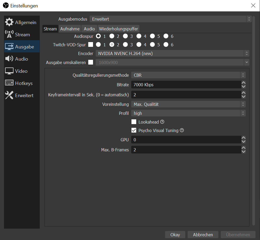This screenshot has width=260, height=240.
Task: Click the Lookahead help question mark icon
Action: (x=162, y=122)
